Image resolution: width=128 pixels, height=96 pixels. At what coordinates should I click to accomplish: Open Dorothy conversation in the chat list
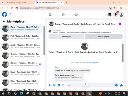[x=22, y=64]
